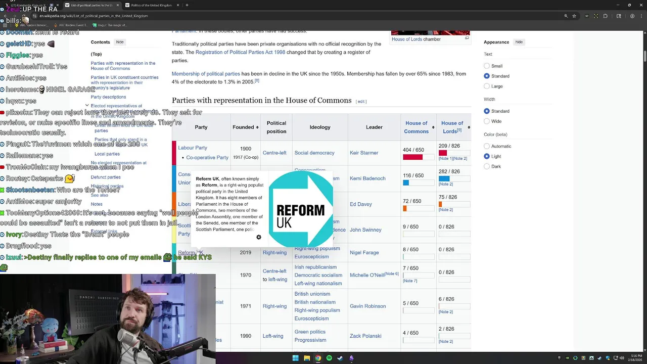The width and height of the screenshot is (647, 364).
Task: Close the Politics of the United Kingdom tab
Action: pos(179,5)
